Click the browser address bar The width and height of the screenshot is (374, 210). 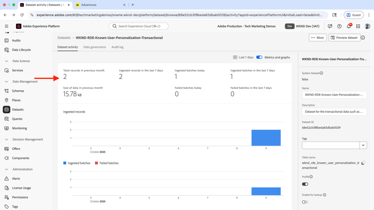click(x=179, y=15)
